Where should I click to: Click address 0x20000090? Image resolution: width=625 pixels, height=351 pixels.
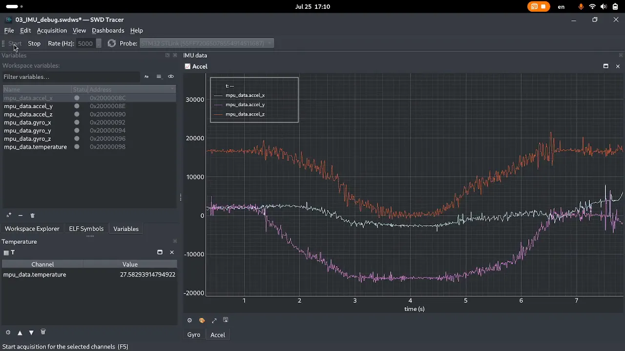[107, 114]
